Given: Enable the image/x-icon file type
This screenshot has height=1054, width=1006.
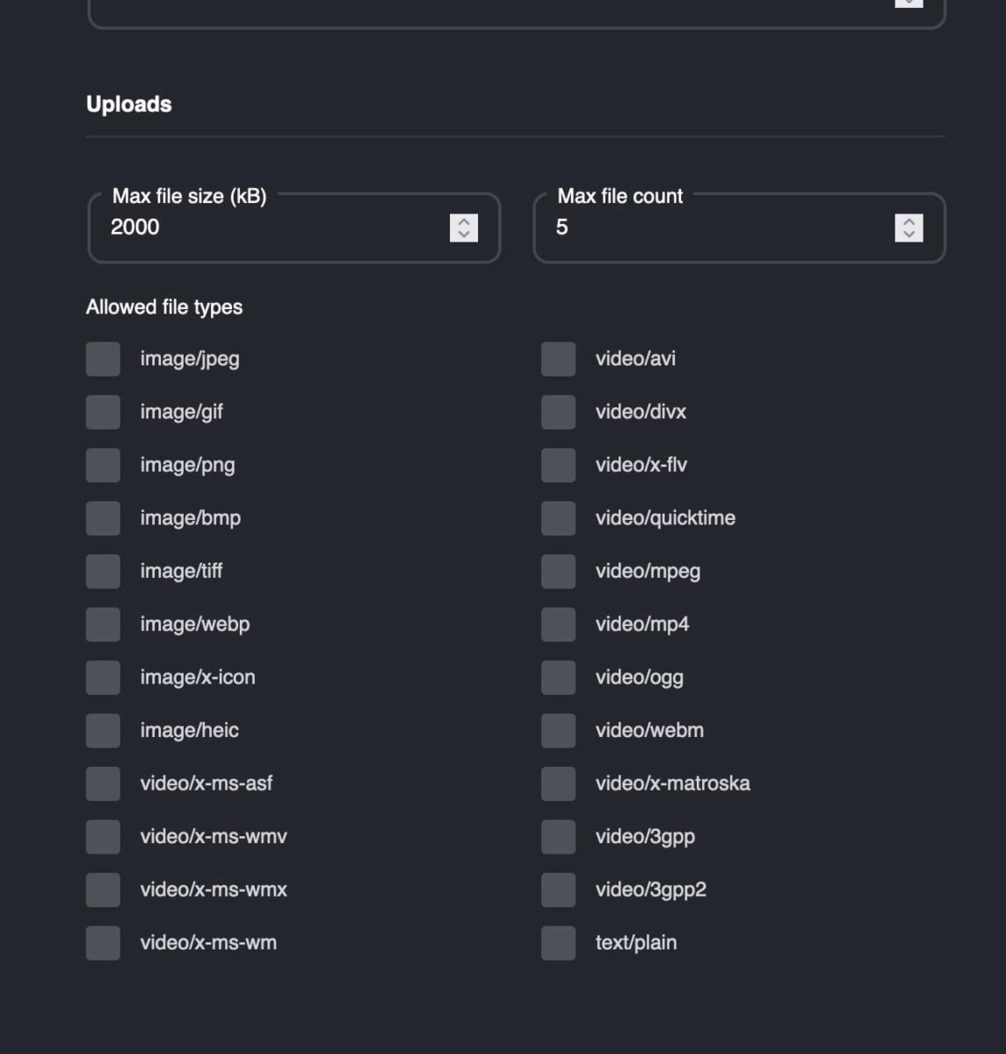Looking at the screenshot, I should (x=102, y=677).
